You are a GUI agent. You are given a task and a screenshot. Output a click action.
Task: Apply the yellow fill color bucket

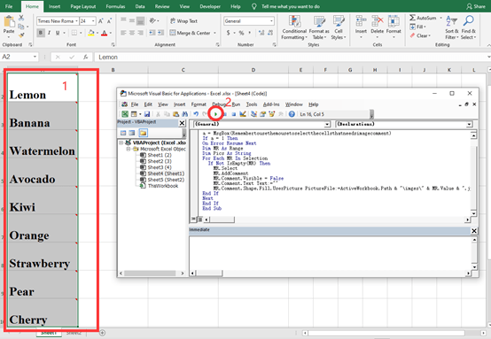point(90,33)
